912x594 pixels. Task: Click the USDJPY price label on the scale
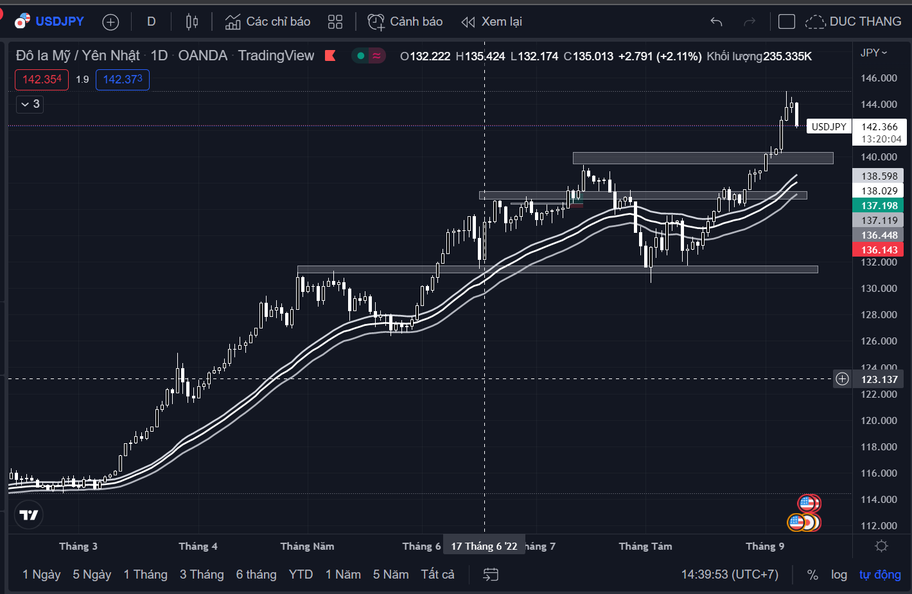tap(829, 126)
